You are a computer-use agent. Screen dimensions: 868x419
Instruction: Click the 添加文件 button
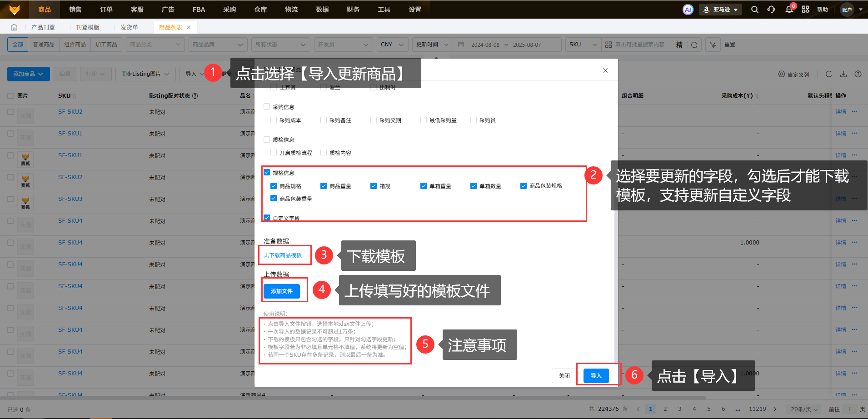point(281,291)
